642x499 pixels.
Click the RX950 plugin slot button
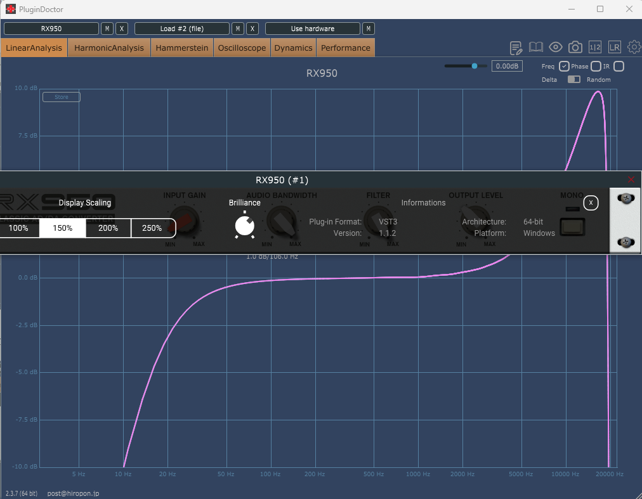coord(51,29)
